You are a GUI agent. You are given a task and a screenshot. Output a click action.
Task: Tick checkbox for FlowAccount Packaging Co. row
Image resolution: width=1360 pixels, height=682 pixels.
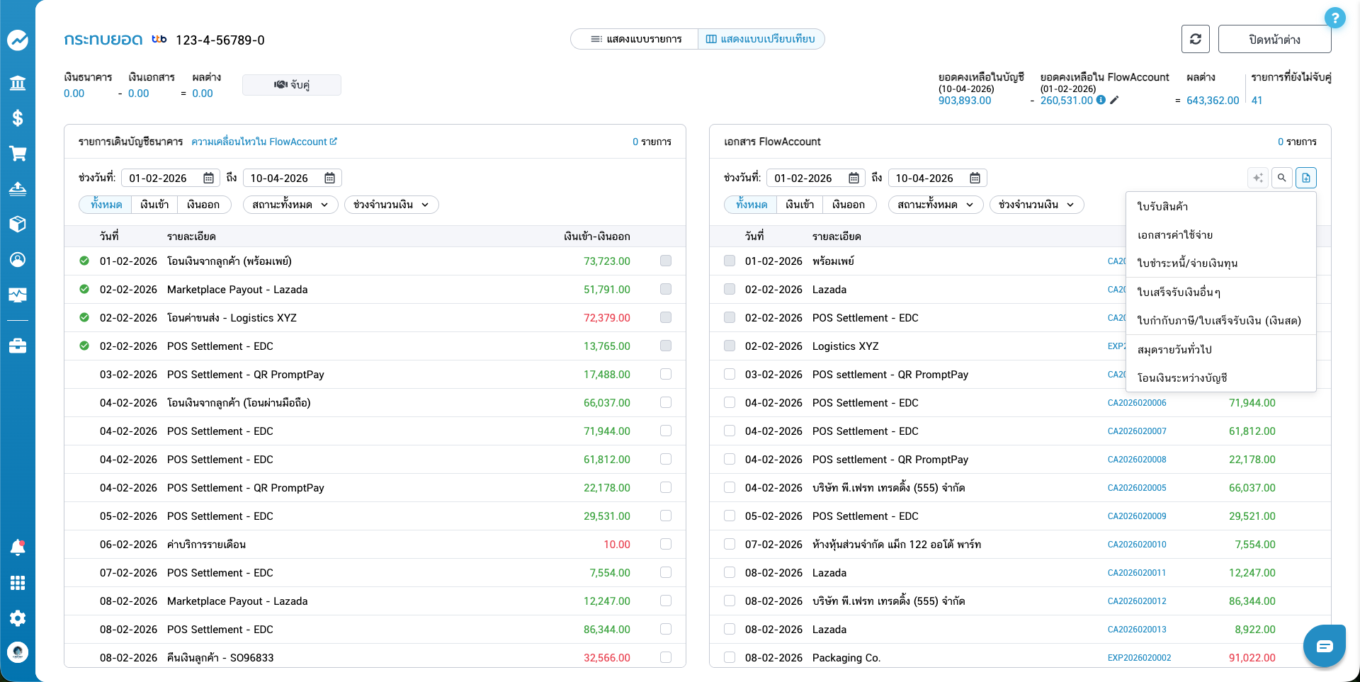pyautogui.click(x=729, y=657)
